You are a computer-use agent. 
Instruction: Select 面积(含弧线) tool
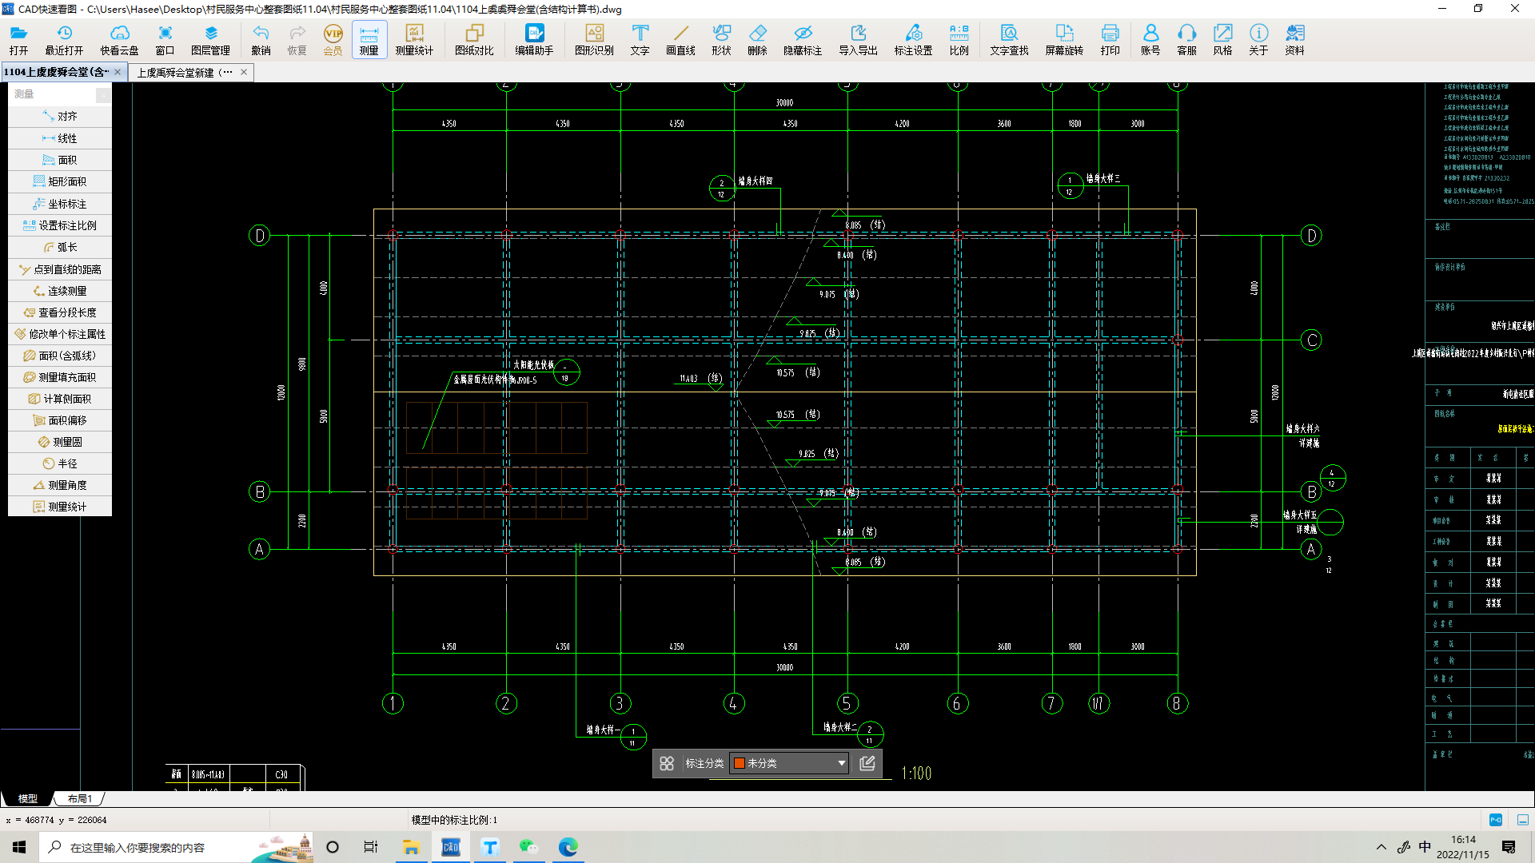[60, 356]
